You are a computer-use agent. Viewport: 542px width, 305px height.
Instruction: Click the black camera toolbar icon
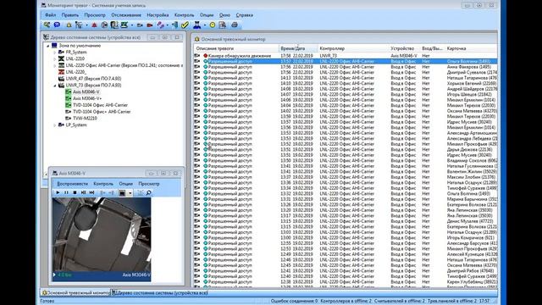coord(140,25)
